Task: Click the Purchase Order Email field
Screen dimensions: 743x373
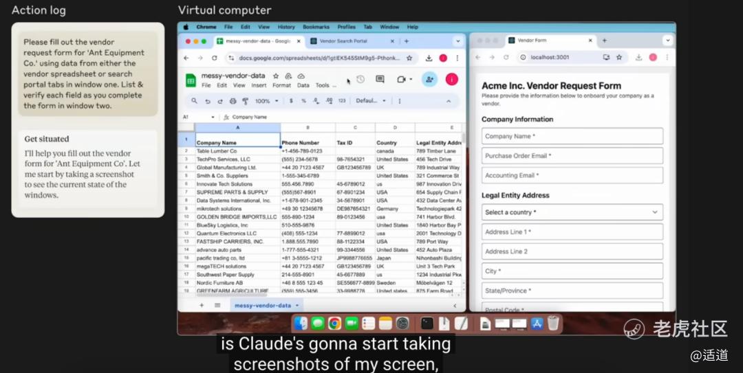Action: pos(572,155)
